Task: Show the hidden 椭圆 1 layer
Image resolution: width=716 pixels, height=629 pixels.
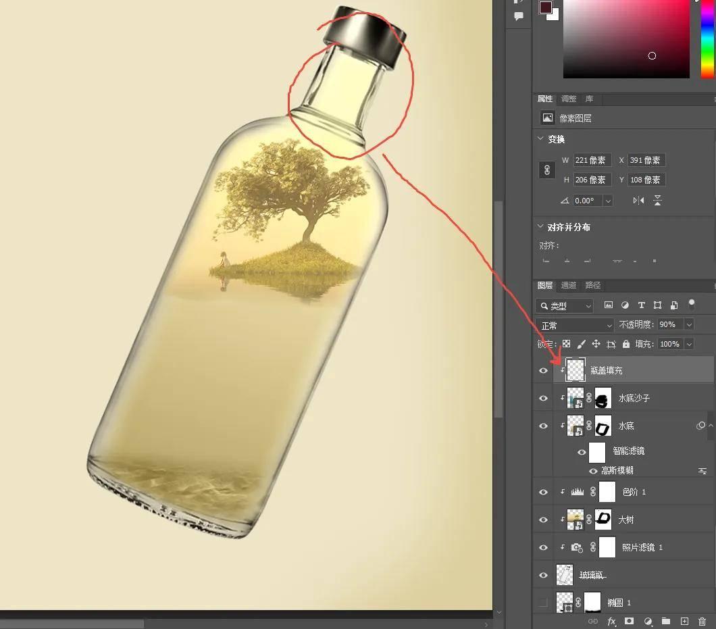Action: click(x=543, y=602)
